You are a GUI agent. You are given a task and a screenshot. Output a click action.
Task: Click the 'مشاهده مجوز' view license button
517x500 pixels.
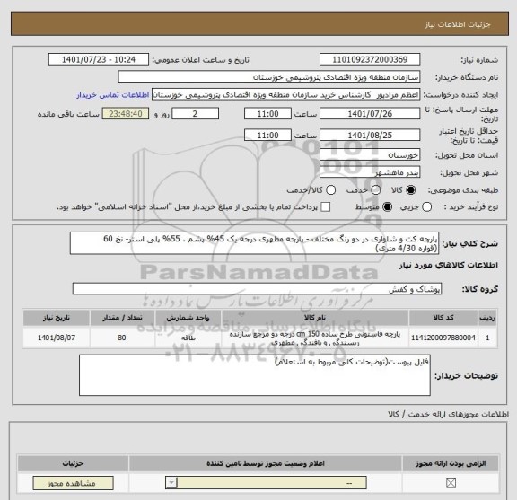[73, 483]
